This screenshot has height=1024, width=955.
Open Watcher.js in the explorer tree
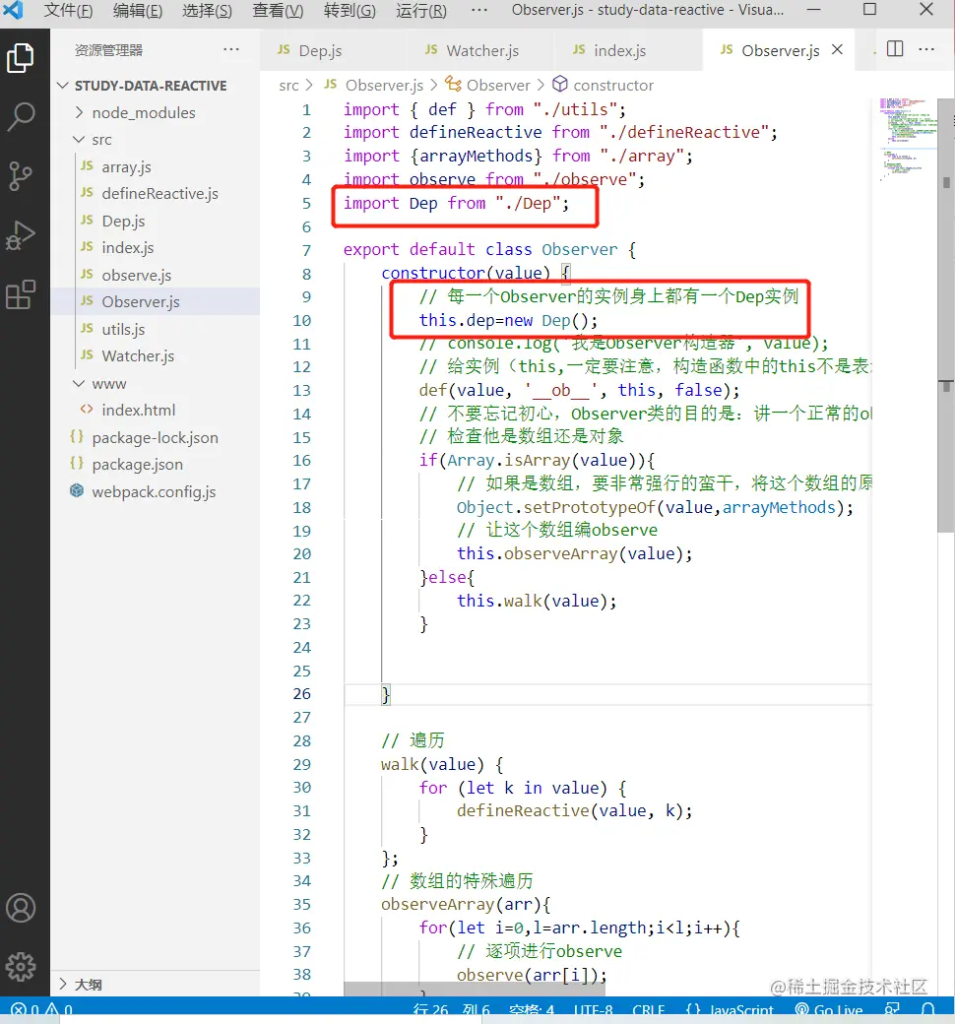click(x=156, y=355)
